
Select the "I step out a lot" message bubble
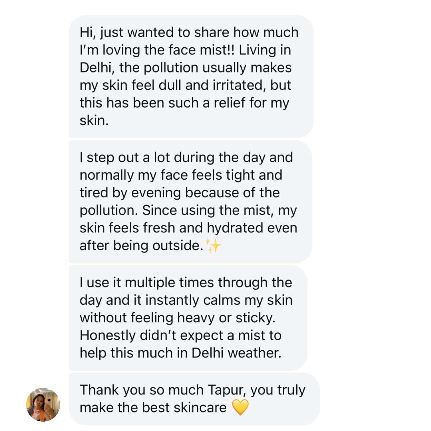point(190,201)
